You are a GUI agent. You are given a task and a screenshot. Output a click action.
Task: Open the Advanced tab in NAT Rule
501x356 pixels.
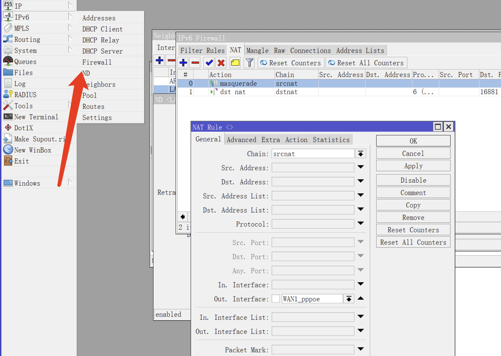241,140
